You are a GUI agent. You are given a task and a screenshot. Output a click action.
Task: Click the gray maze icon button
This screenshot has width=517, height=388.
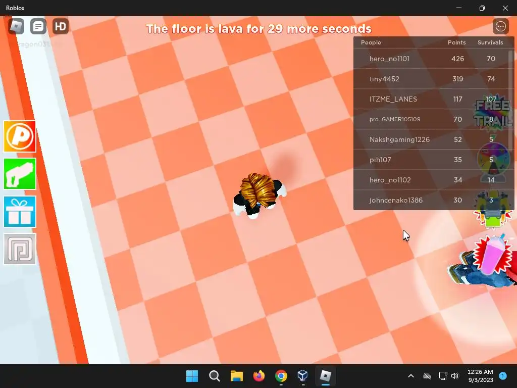20,249
